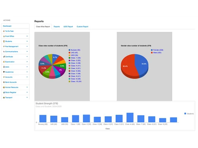Image resolution: width=198 pixels, height=148 pixels.
Task: Click the Nursery bar in Student Strength chart
Action: 43,119
